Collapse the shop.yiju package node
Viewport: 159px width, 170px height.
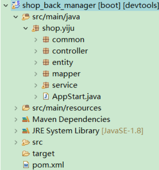coord(26,28)
